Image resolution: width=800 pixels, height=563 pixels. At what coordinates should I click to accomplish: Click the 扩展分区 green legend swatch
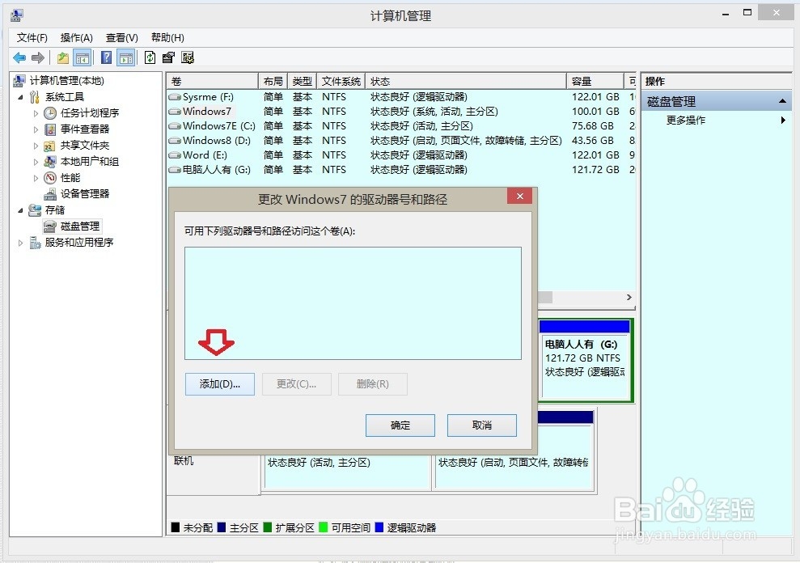point(268,527)
